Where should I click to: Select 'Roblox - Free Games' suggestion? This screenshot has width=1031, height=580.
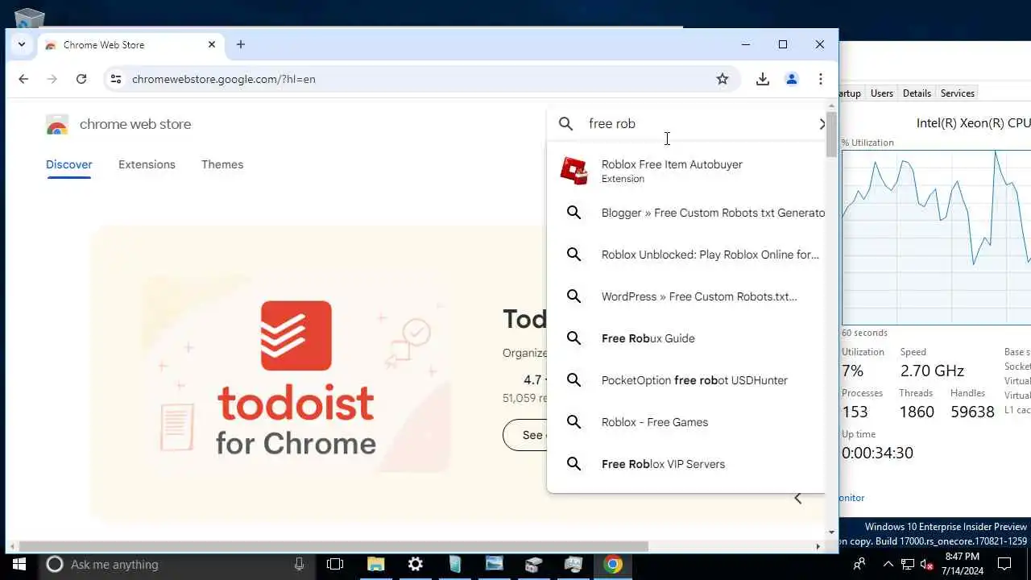[x=686, y=422]
